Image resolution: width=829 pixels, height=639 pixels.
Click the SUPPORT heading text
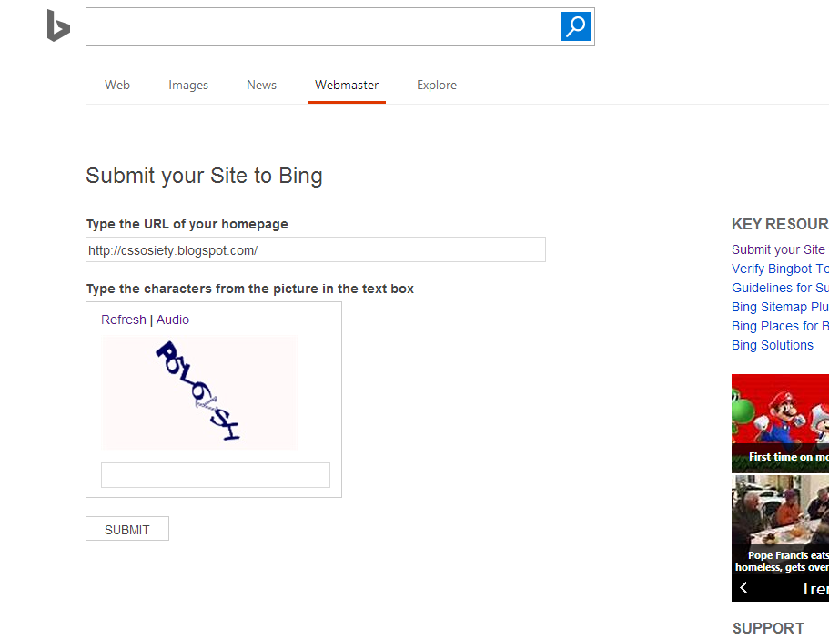click(768, 628)
